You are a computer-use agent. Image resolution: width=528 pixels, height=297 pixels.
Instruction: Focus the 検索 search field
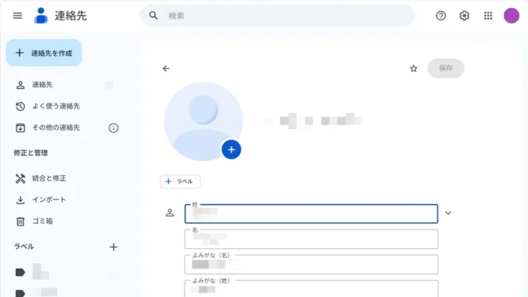click(x=277, y=16)
